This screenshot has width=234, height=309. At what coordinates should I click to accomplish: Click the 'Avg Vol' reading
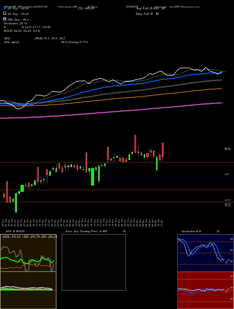[x=150, y=8]
